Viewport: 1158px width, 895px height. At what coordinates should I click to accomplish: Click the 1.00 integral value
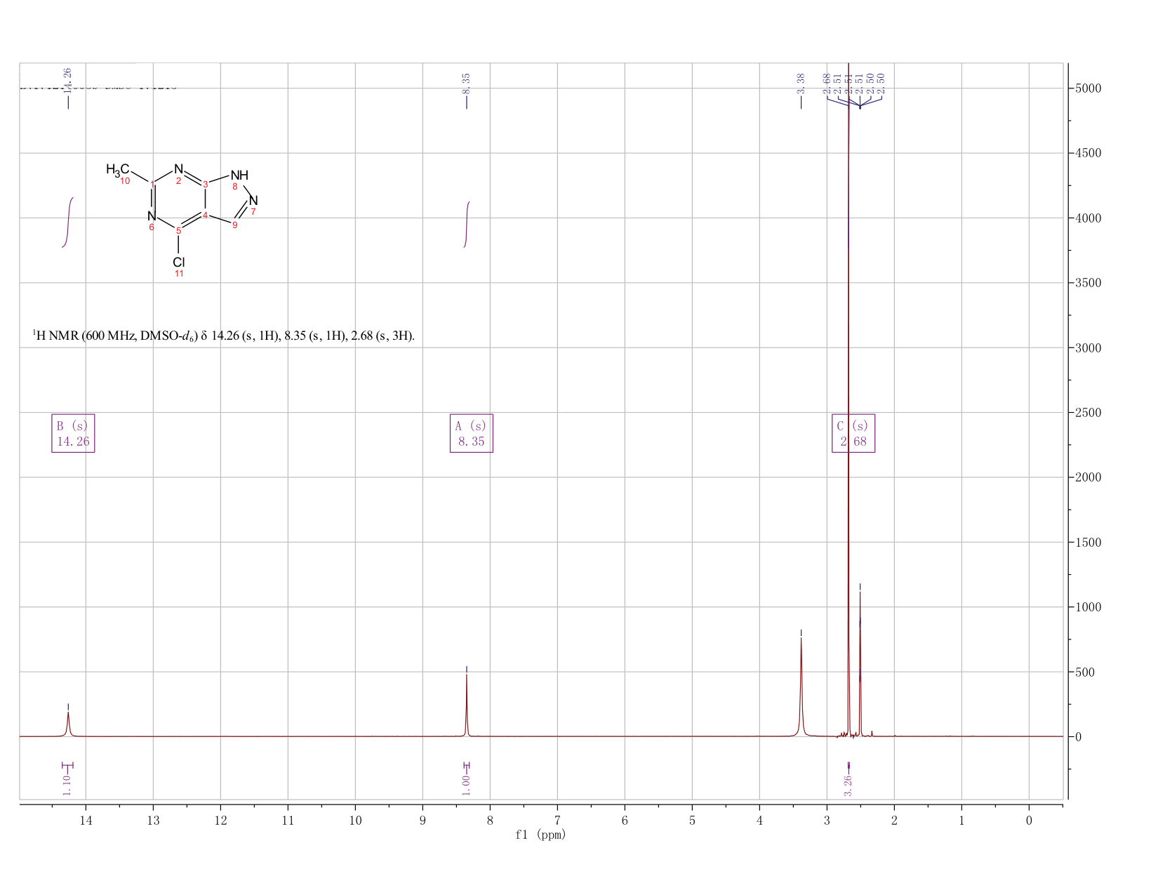pyautogui.click(x=466, y=785)
